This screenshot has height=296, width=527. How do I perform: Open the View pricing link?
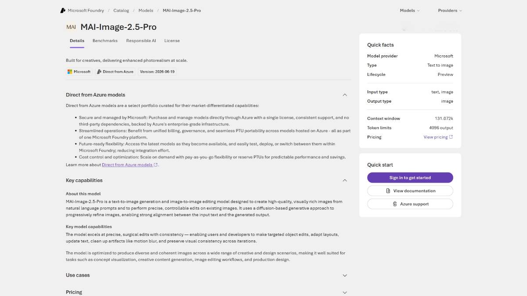click(436, 137)
